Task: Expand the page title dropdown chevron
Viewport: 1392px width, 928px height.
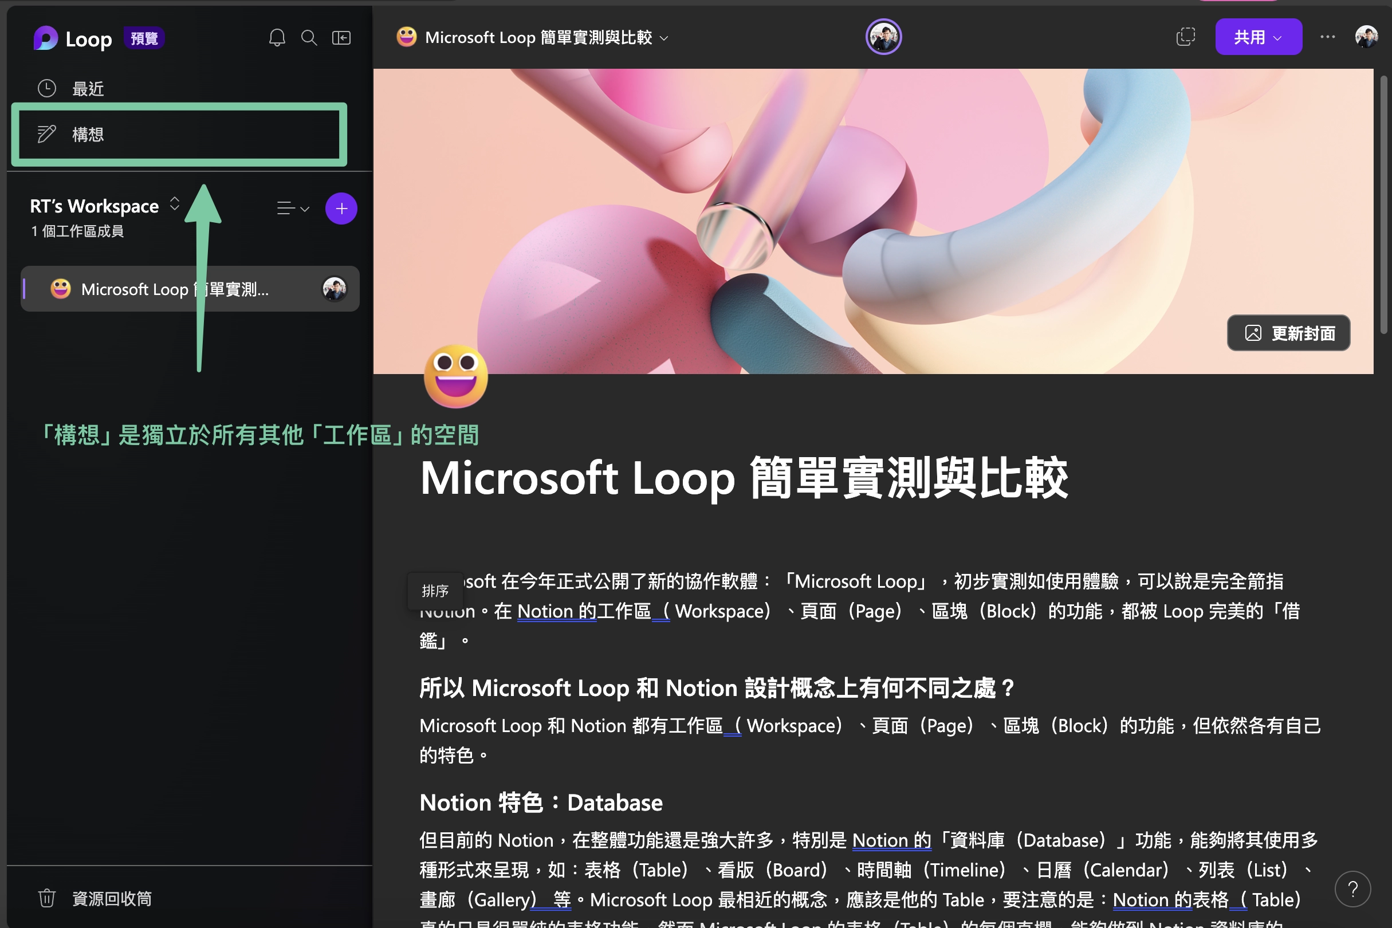Action: 664,38
